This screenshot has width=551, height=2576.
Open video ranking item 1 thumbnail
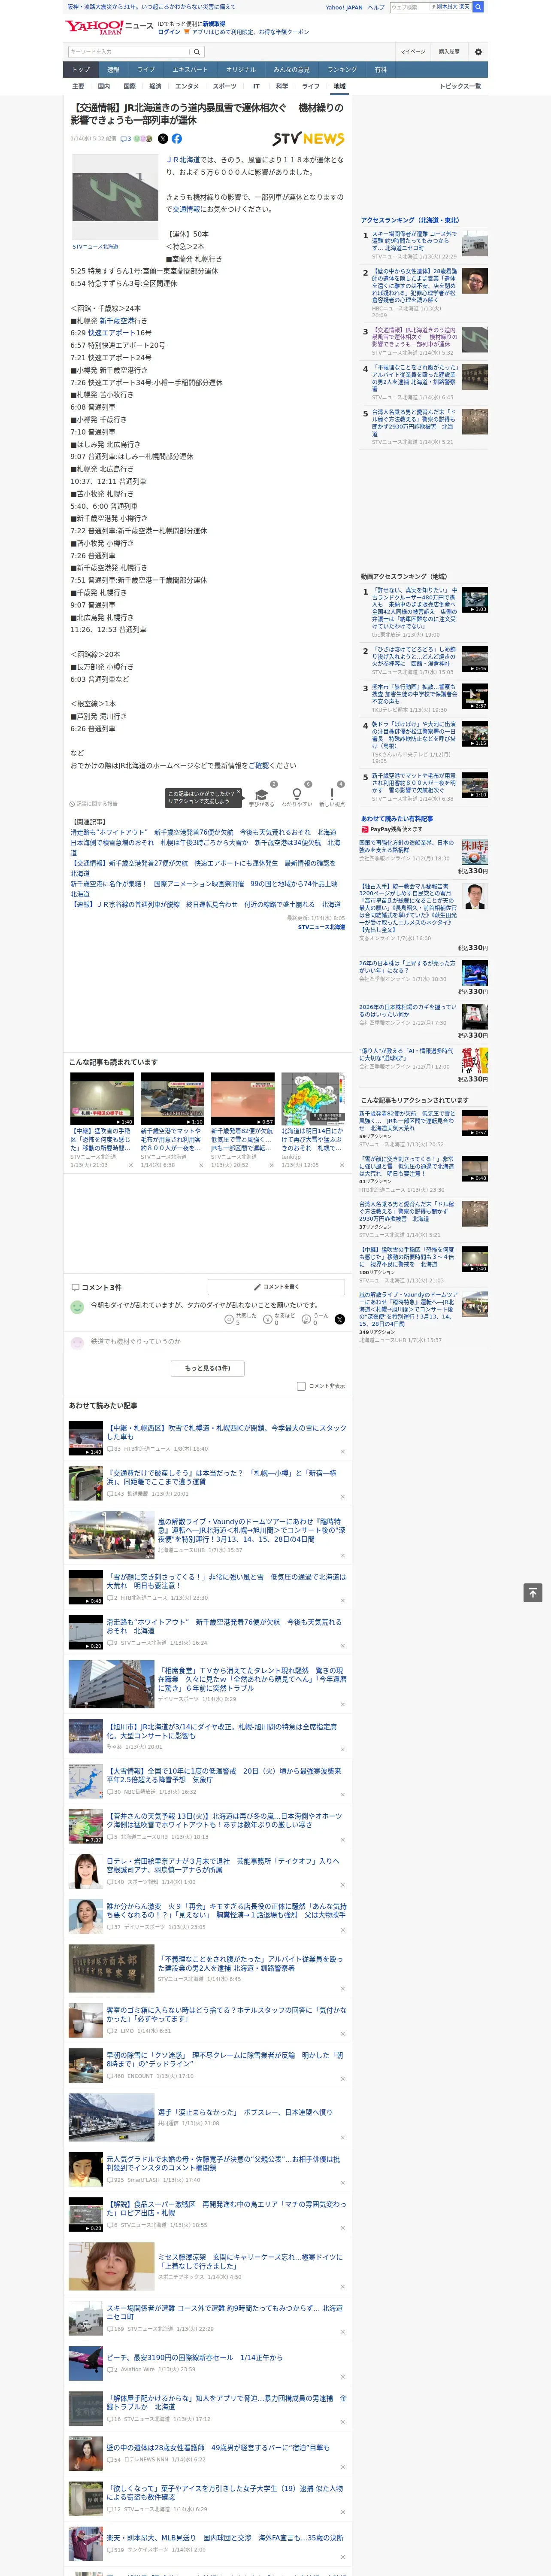coord(475,600)
